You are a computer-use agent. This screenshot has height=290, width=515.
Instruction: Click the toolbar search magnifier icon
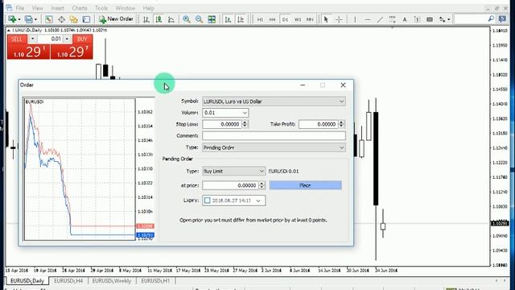(x=491, y=19)
